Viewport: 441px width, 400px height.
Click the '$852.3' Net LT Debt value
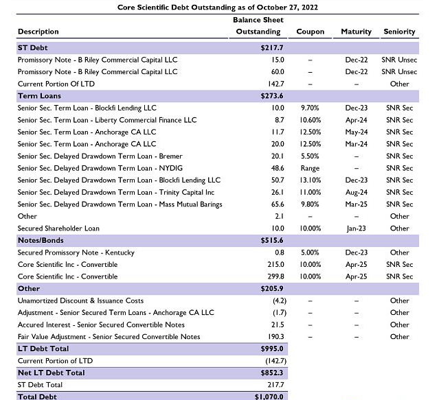tap(272, 373)
